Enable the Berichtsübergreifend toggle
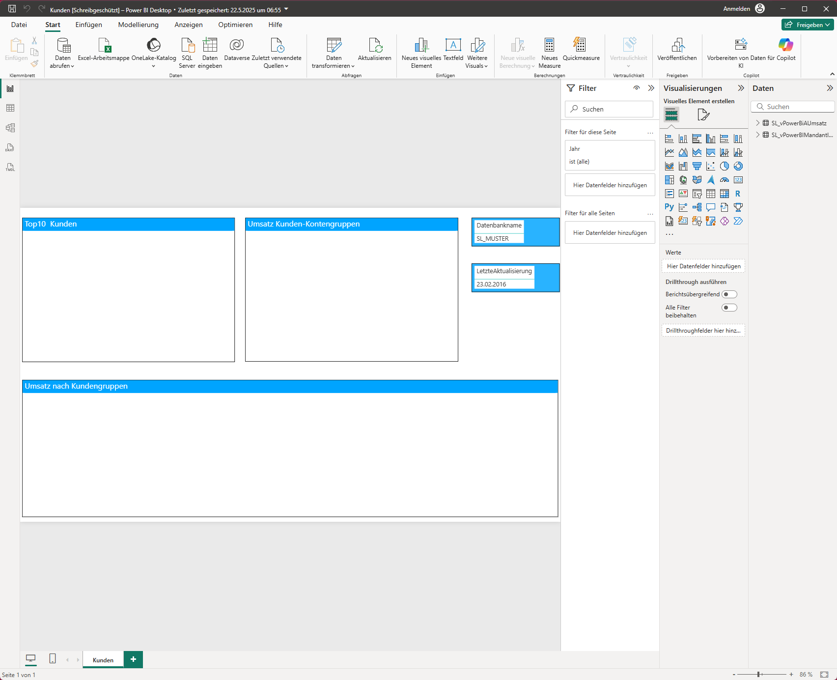 point(729,294)
